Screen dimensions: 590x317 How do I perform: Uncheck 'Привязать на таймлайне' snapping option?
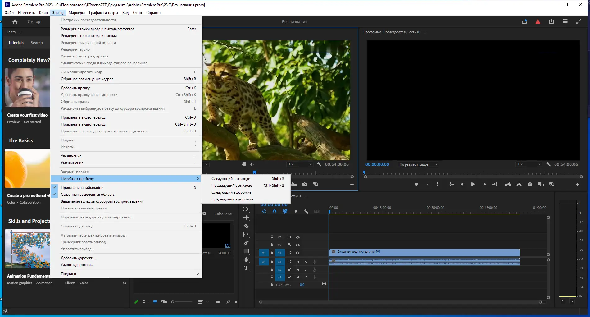tap(82, 188)
